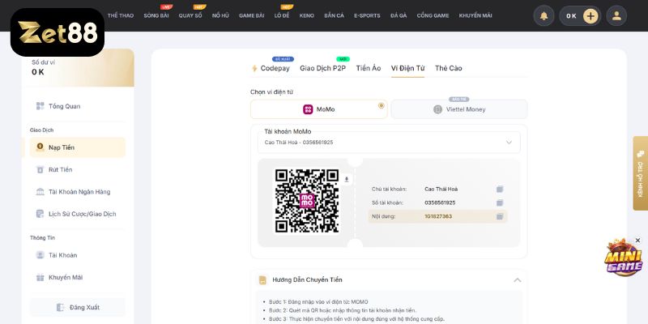Open the Tài khoản MoMo dropdown

pyautogui.click(x=389, y=143)
